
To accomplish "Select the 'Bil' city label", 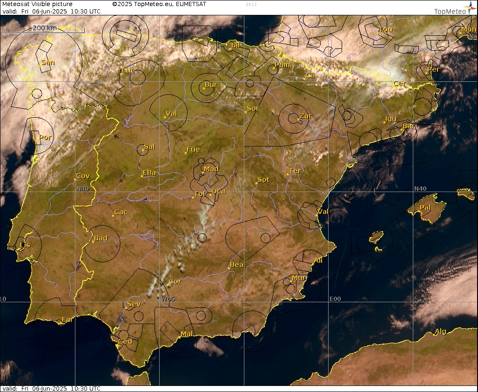I will [236, 45].
